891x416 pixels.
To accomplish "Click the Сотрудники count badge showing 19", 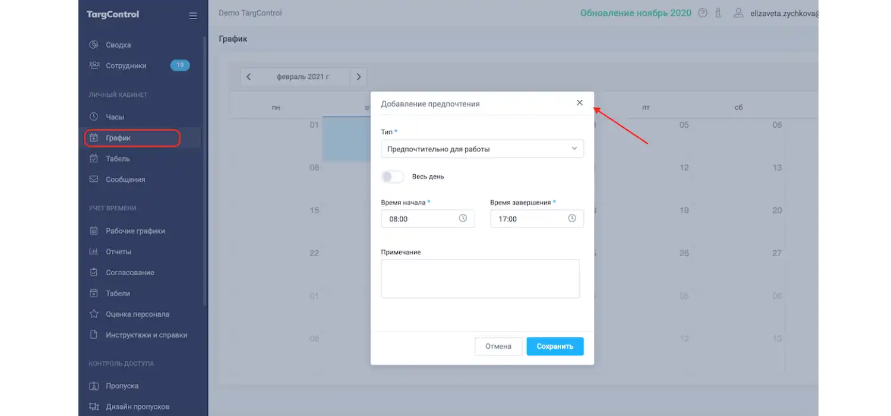I will coord(180,65).
